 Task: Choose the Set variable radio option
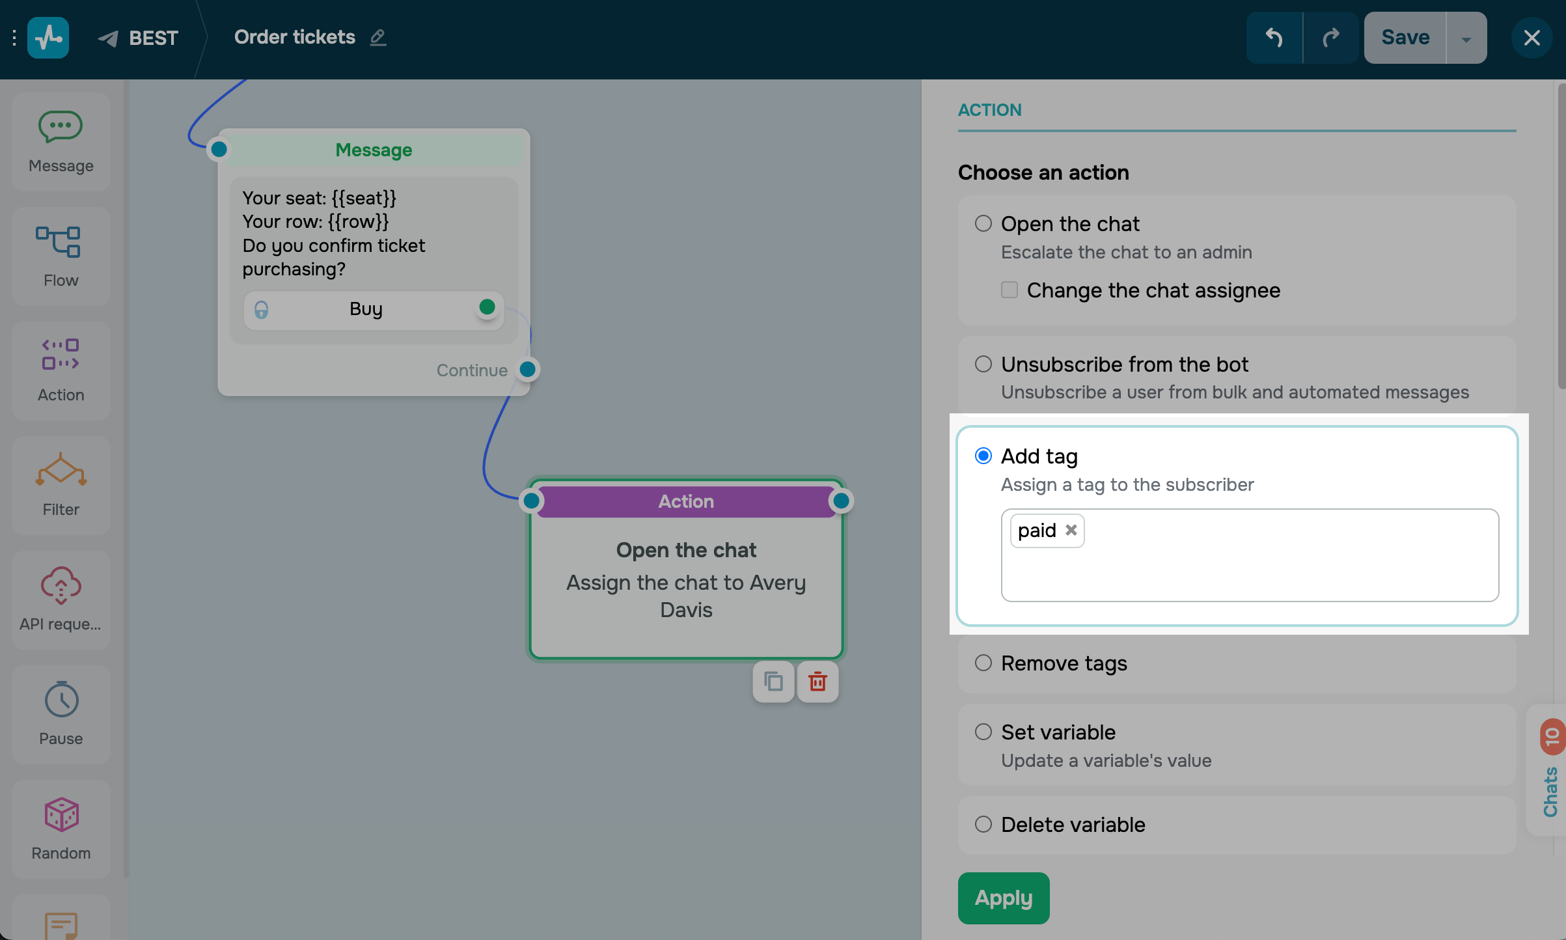click(983, 732)
